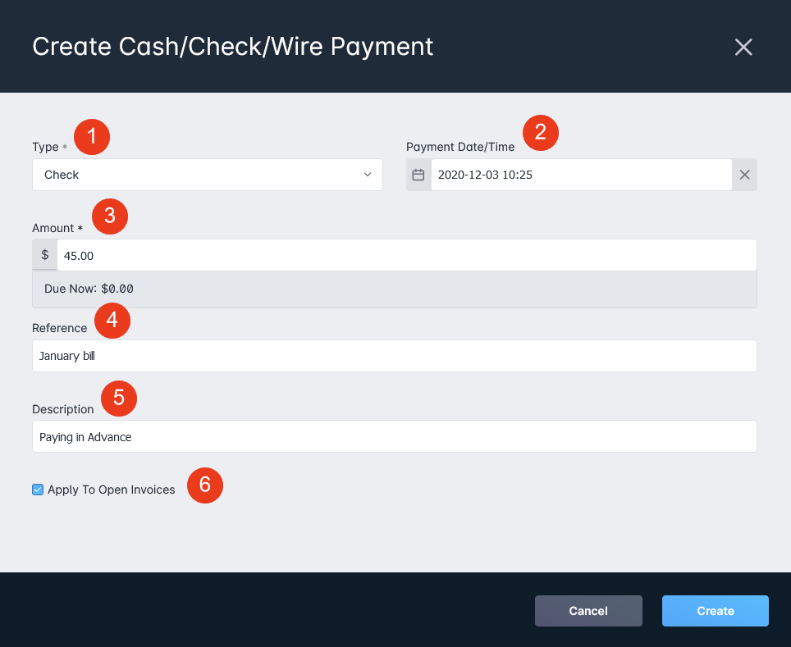Click the red number 6 marker
The width and height of the screenshot is (791, 647).
click(x=205, y=485)
